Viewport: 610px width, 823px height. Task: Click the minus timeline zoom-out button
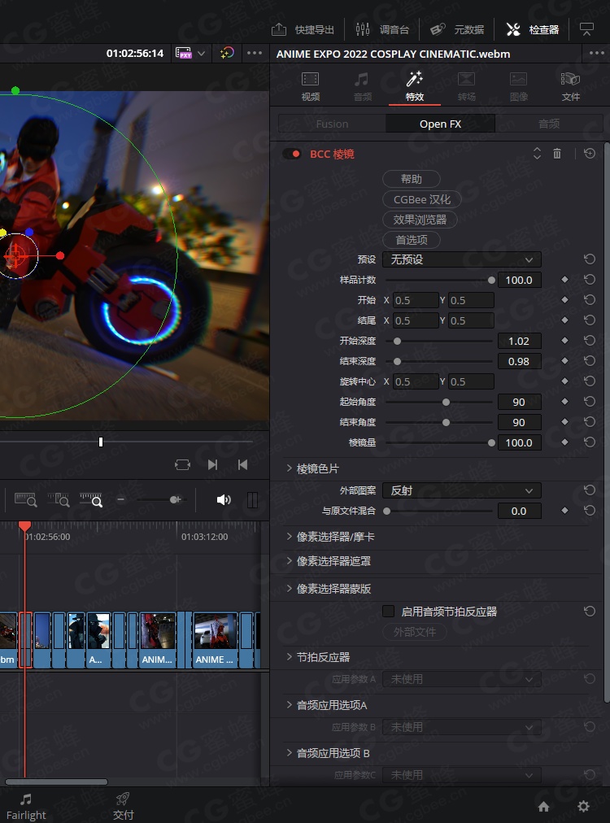pos(120,499)
